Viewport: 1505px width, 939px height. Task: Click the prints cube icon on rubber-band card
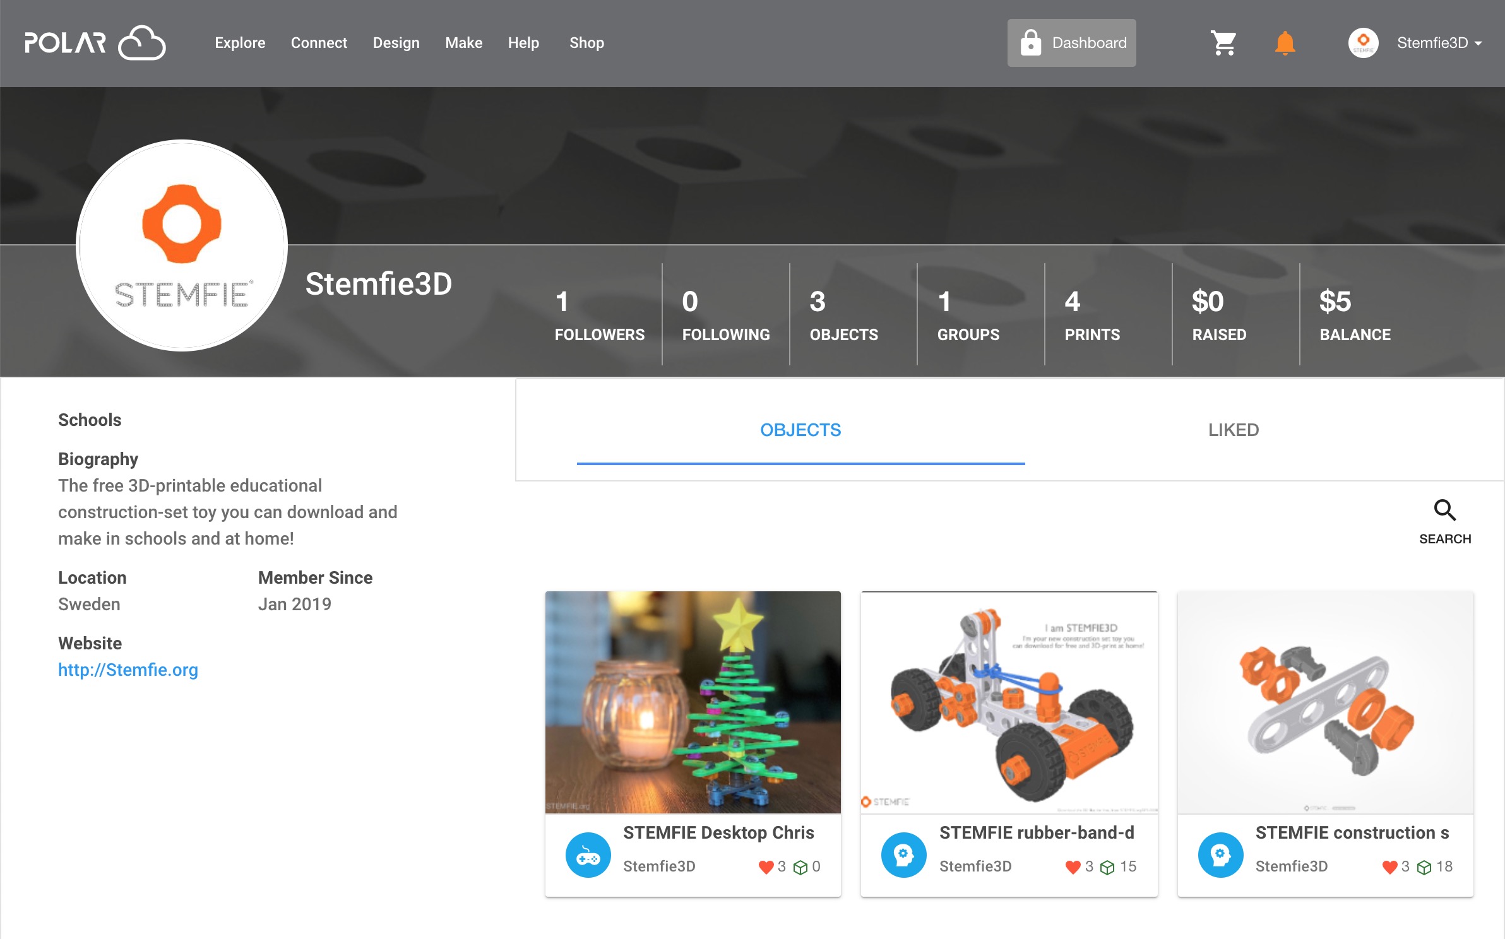pos(1107,867)
